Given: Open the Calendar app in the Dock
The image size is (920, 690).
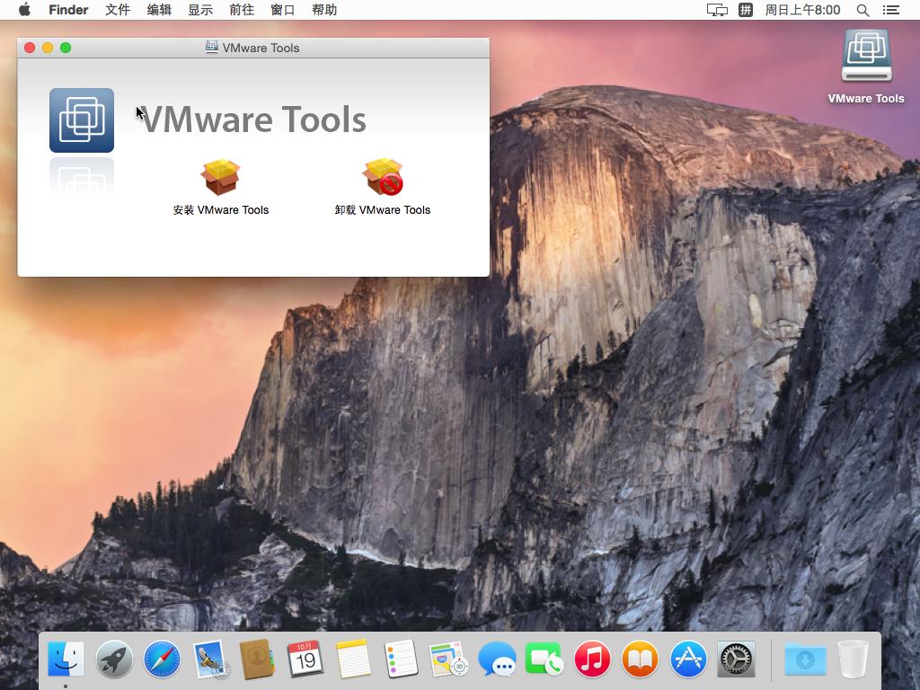Looking at the screenshot, I should click(x=305, y=660).
